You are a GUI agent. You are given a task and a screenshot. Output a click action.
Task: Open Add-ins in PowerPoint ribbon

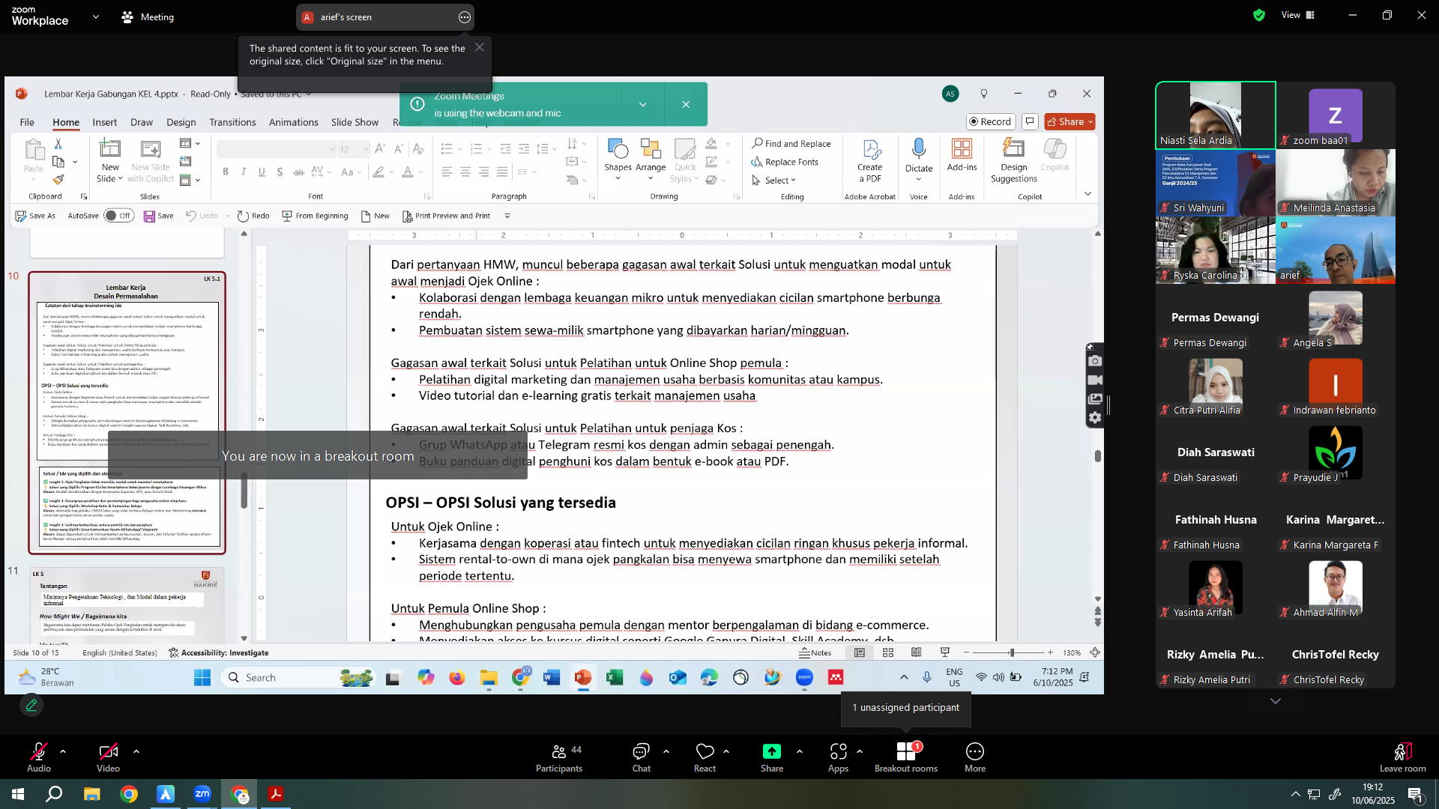[962, 156]
